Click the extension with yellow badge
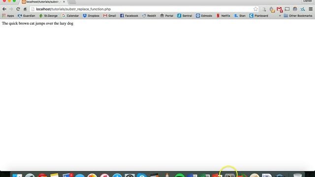 [x=272, y=9]
